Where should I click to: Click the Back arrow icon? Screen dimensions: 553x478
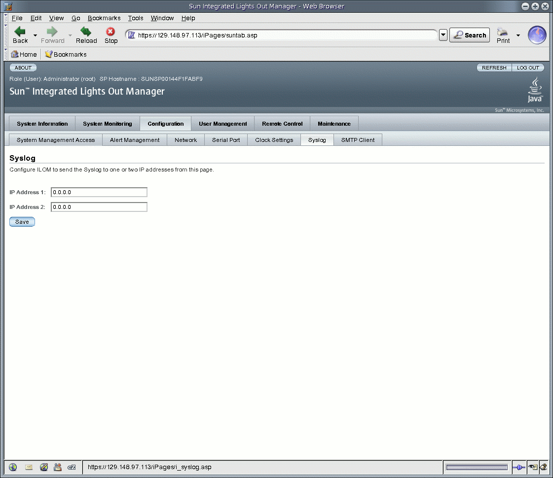coord(20,32)
